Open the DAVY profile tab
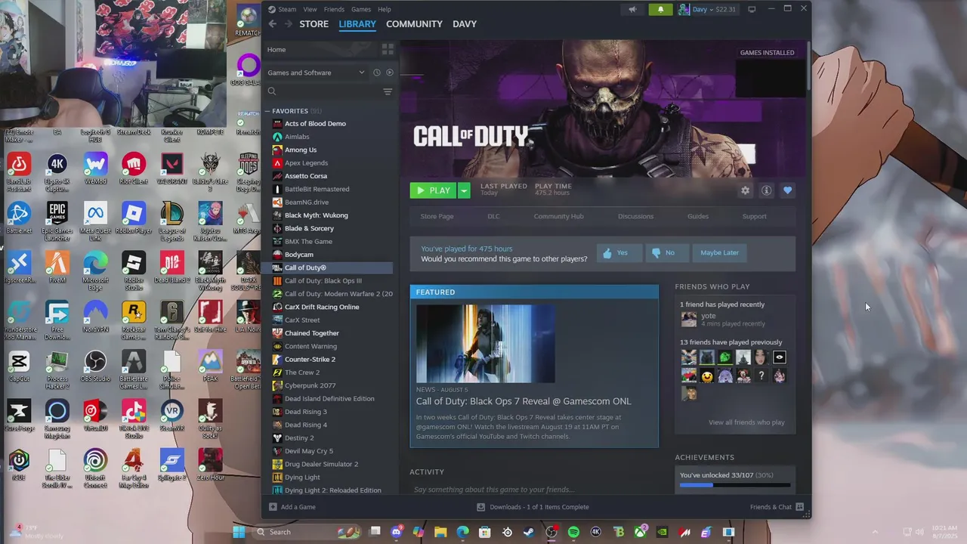 (465, 24)
